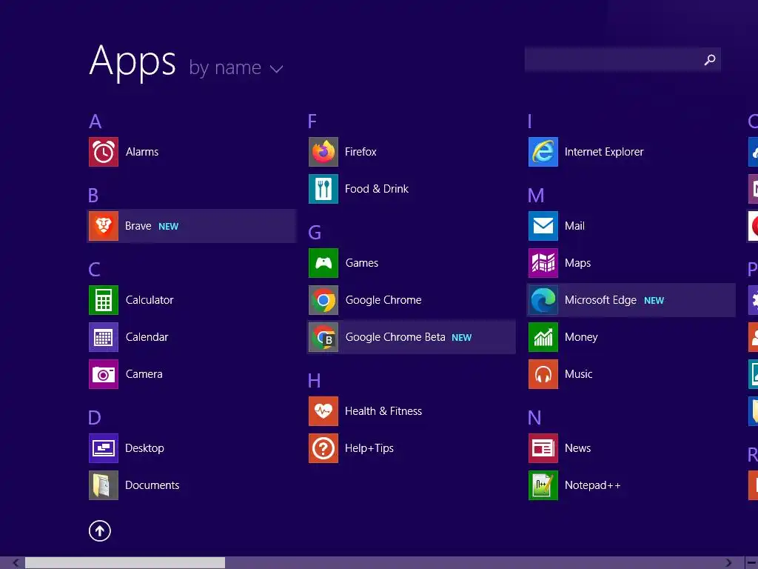Click the scrollbar left arrow
The width and height of the screenshot is (758, 569).
point(16,563)
